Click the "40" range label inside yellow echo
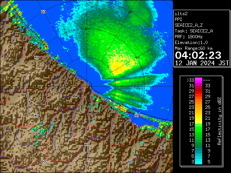This screenshot has height=173, width=231. click(137, 58)
